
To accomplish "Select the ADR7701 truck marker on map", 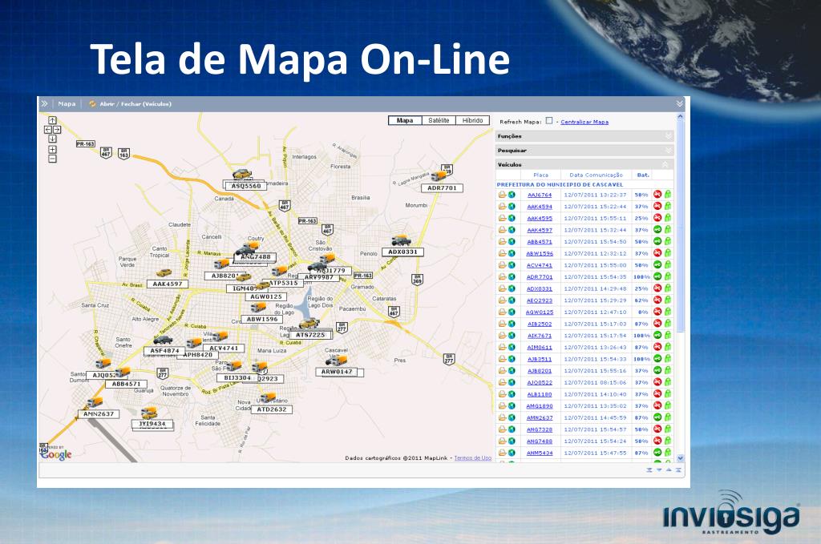I will pos(439,175).
